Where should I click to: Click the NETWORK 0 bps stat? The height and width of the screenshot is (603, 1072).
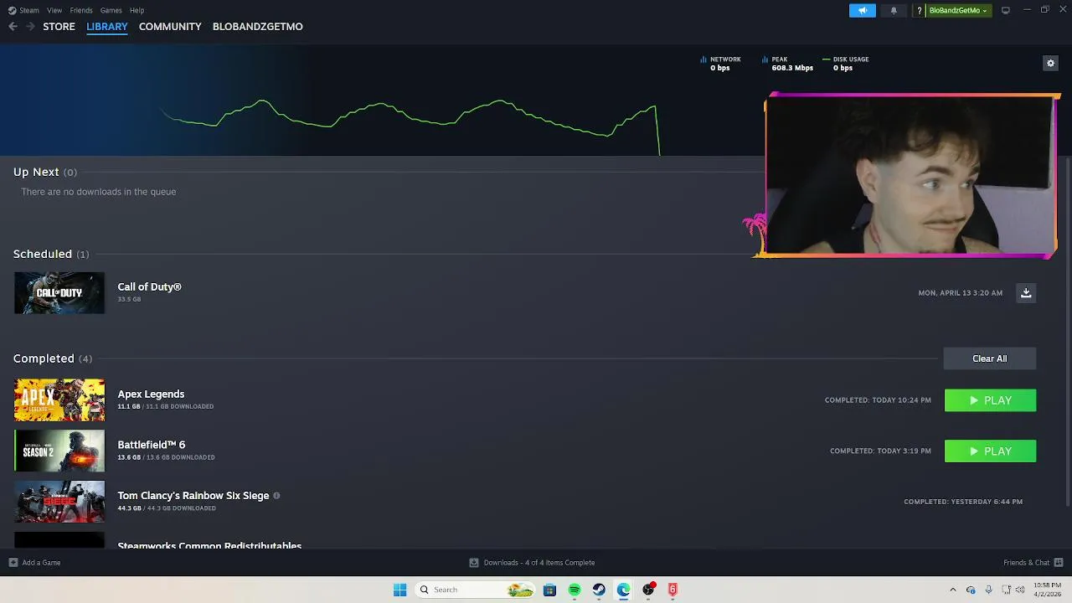720,64
